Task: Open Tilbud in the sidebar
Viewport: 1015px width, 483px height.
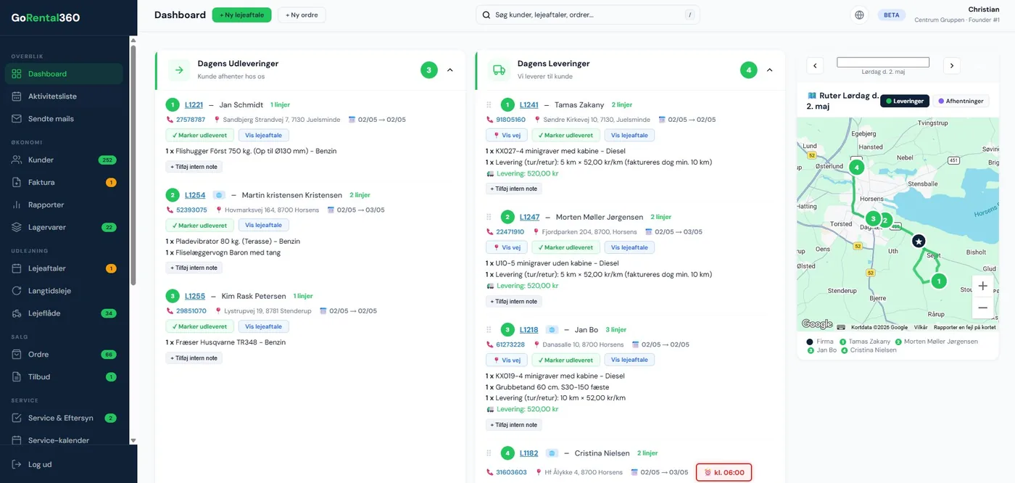Action: pos(64,377)
